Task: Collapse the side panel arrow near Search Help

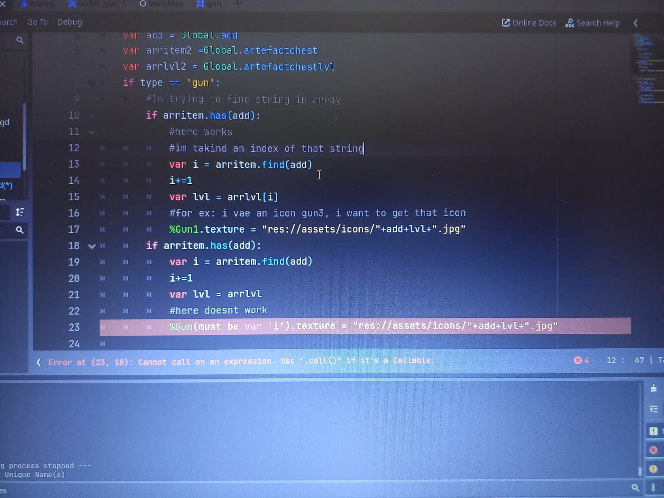Action: pyautogui.click(x=635, y=23)
